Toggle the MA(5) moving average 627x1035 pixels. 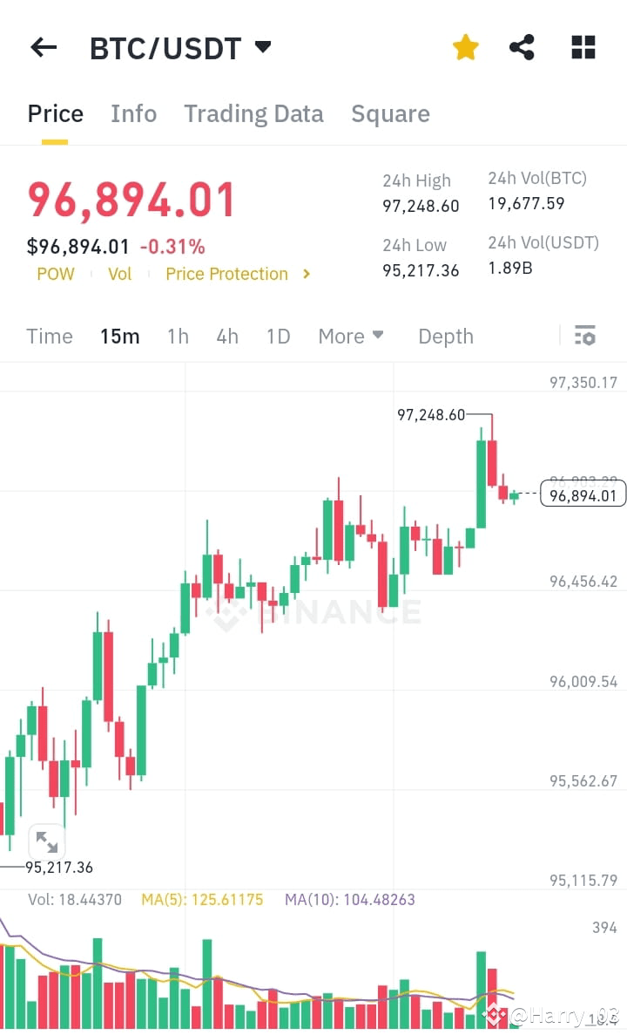[201, 899]
